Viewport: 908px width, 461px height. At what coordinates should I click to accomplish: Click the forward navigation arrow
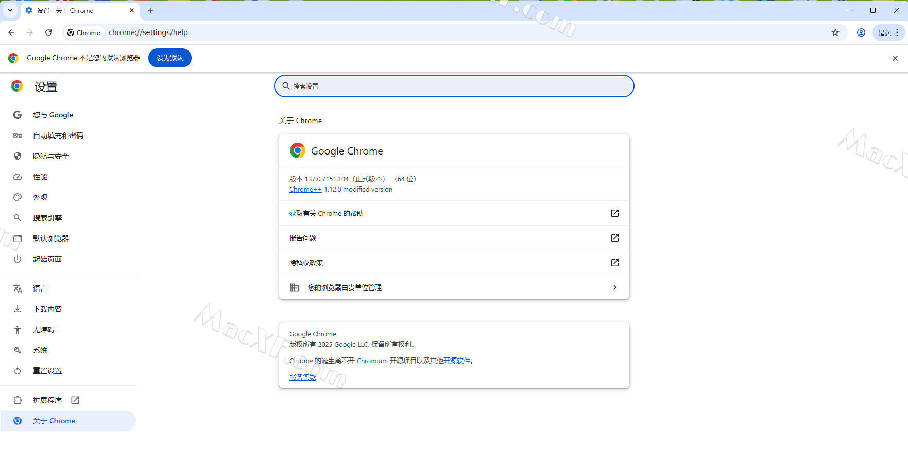[x=30, y=32]
